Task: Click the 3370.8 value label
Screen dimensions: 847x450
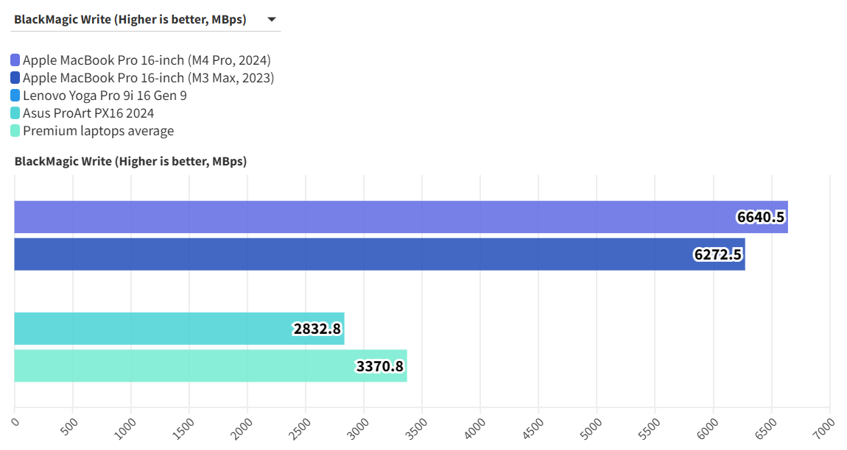Action: coord(380,365)
